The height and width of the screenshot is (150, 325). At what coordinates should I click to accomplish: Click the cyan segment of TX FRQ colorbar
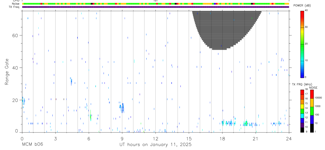pyautogui.click(x=302, y=116)
